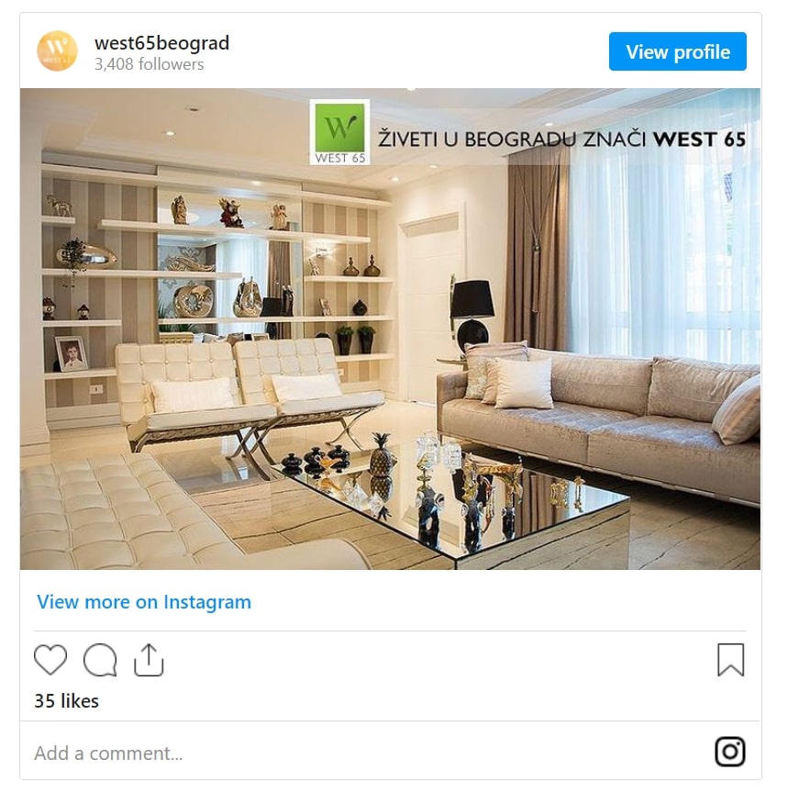Save post with bookmark icon
The width and height of the screenshot is (788, 793).
pyautogui.click(x=731, y=660)
